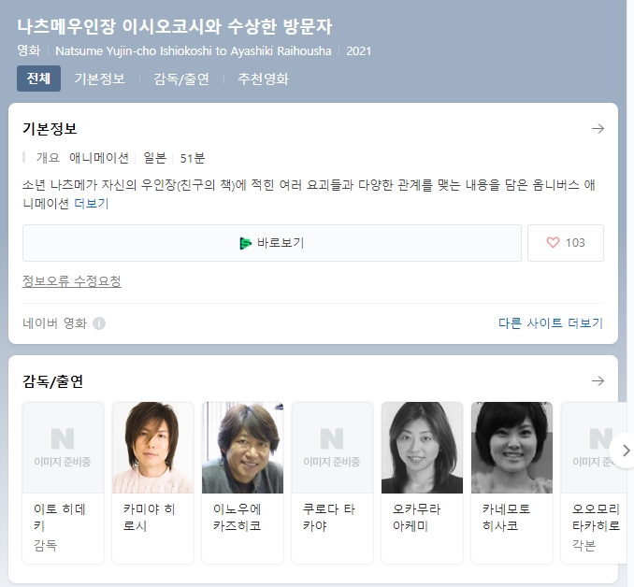
Task: Open the 감독/출연 tab
Action: click(181, 79)
